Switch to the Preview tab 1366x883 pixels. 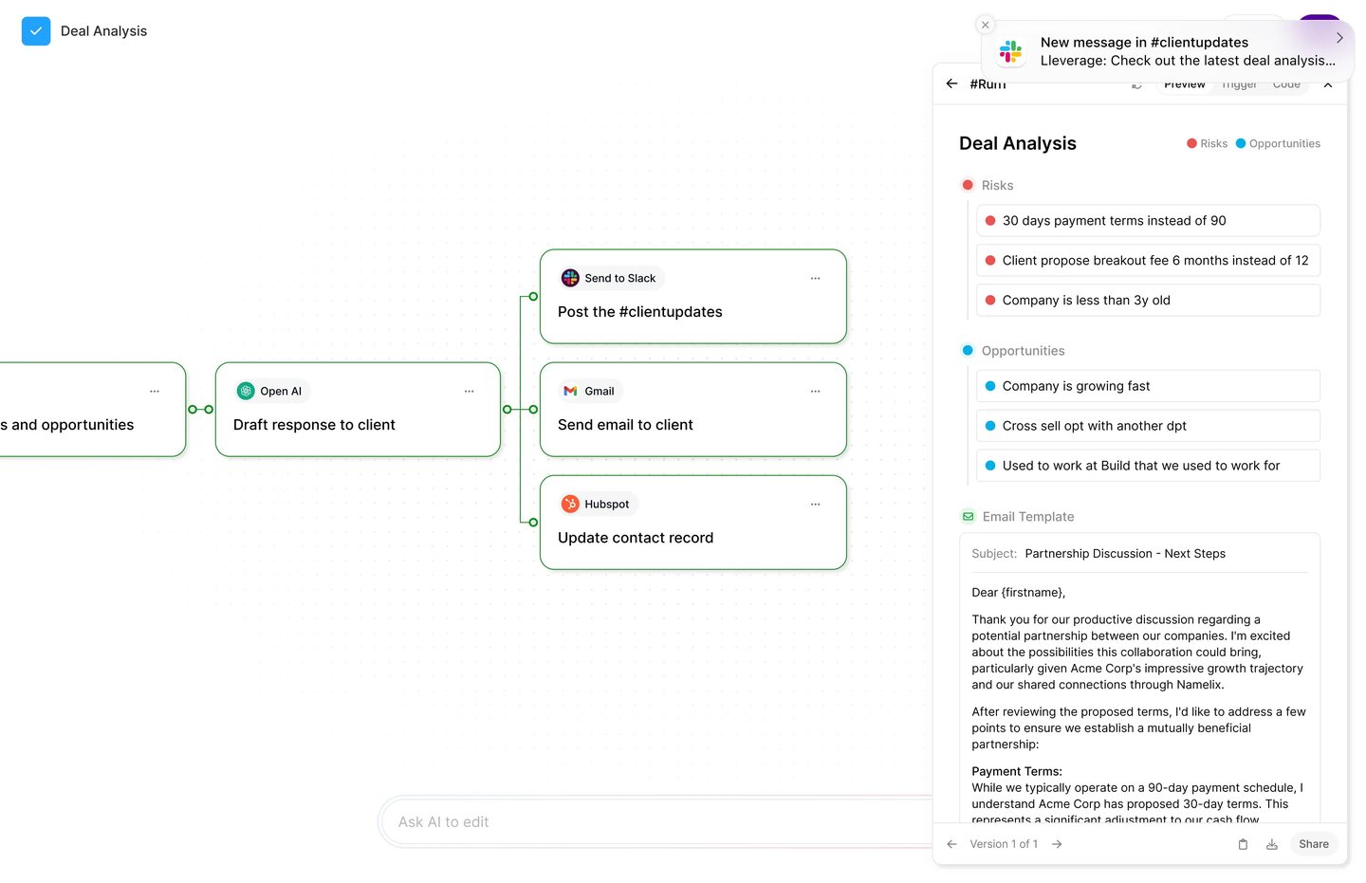tap(1185, 84)
